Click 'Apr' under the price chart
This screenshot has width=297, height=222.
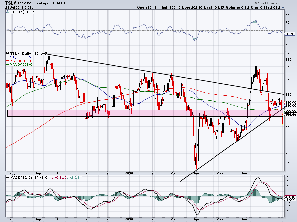pos(196,173)
